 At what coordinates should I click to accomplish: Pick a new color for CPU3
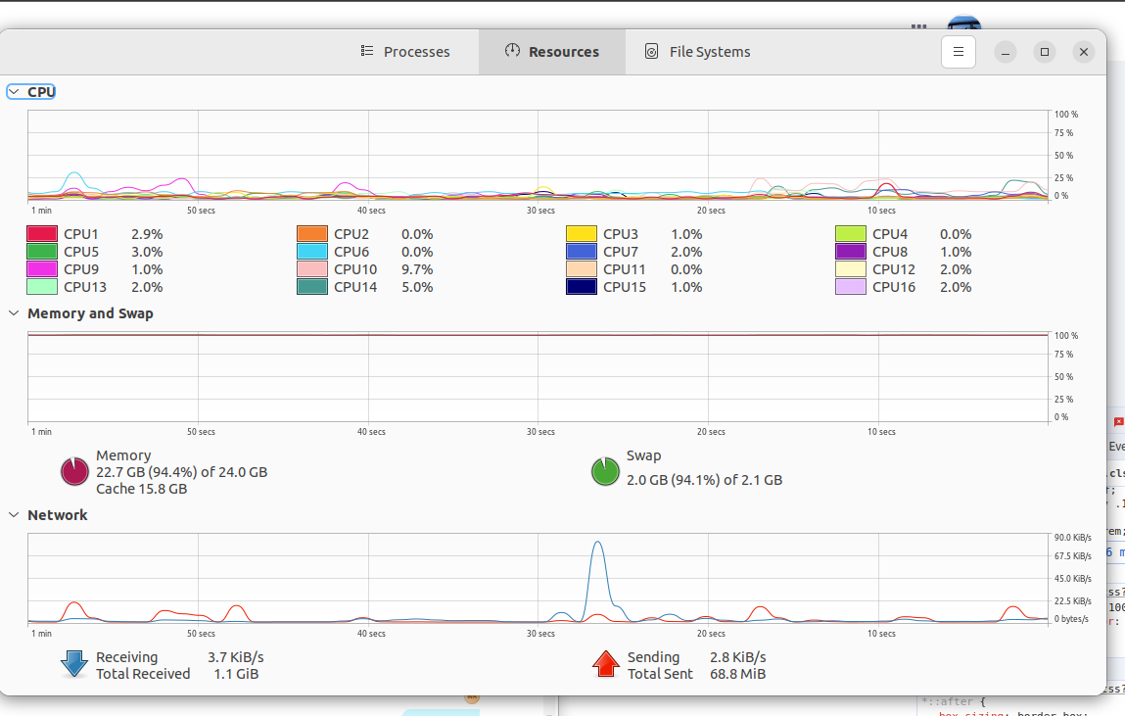tap(582, 234)
